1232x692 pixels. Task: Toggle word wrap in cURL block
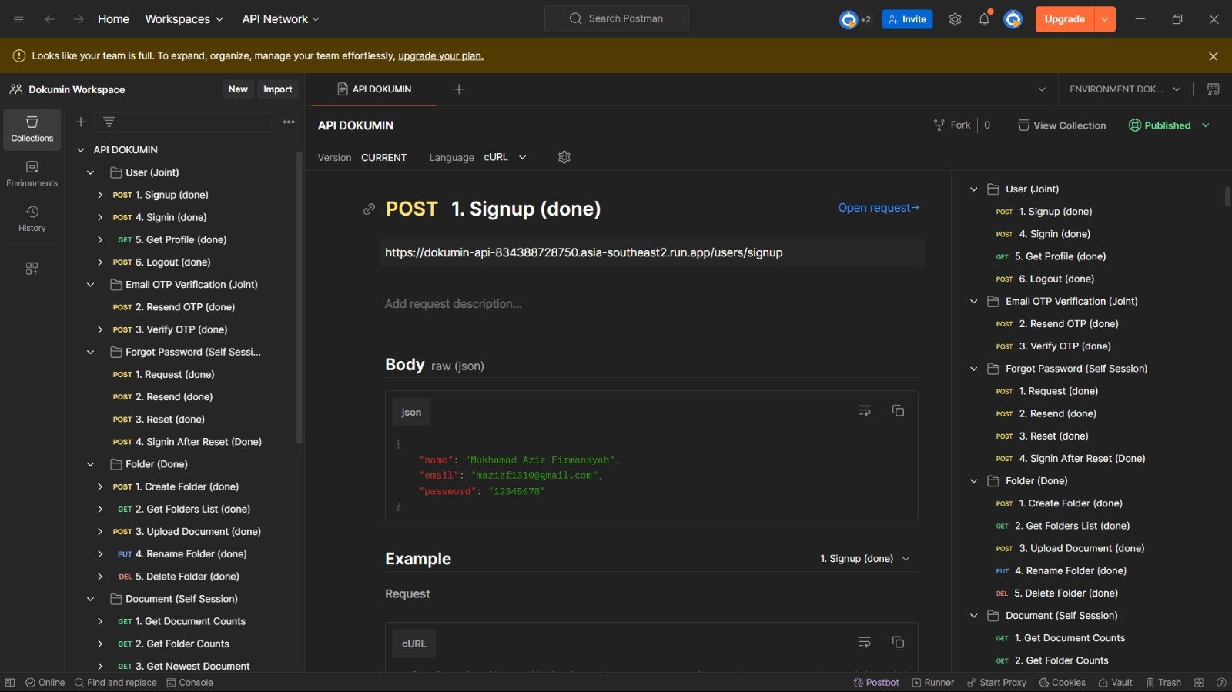tap(865, 642)
